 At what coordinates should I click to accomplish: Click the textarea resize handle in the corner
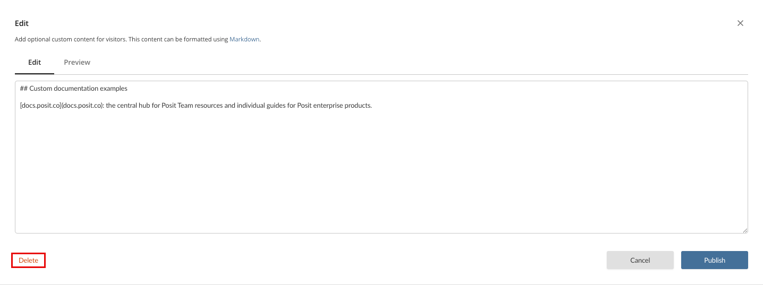745,230
